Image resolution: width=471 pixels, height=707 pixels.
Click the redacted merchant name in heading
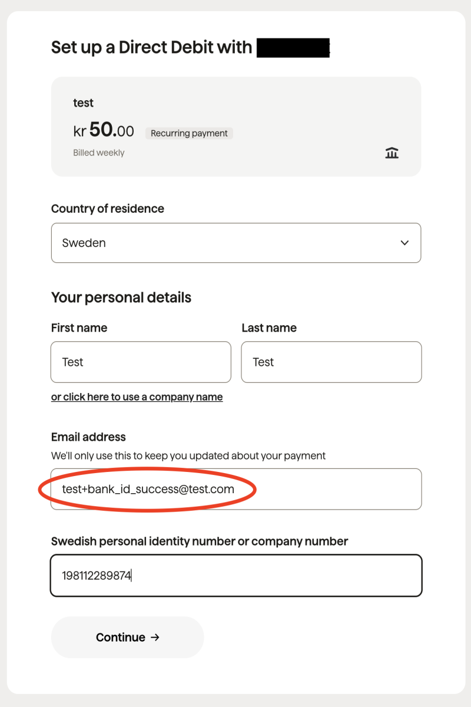[293, 47]
